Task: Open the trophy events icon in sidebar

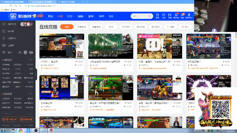Action: [x=4, y=53]
